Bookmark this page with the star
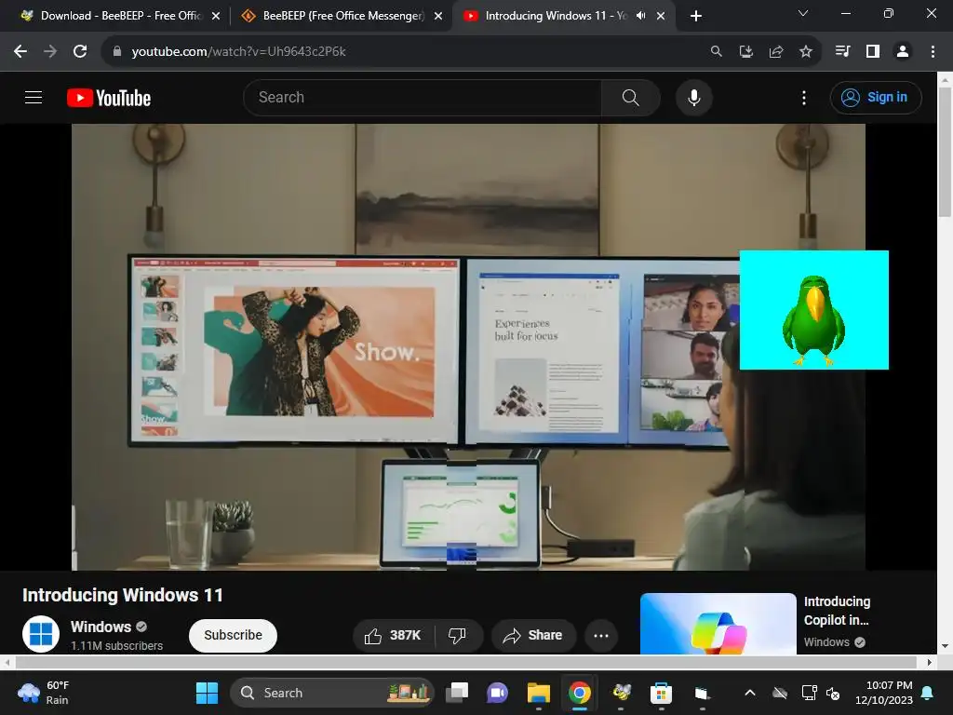The height and width of the screenshot is (715, 953). [806, 51]
